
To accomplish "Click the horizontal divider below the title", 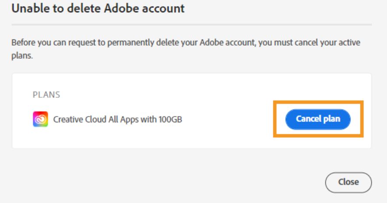I will pos(191,25).
